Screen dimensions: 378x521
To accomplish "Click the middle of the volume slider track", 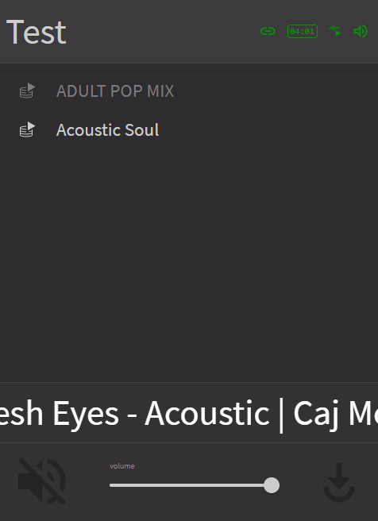I will 191,485.
